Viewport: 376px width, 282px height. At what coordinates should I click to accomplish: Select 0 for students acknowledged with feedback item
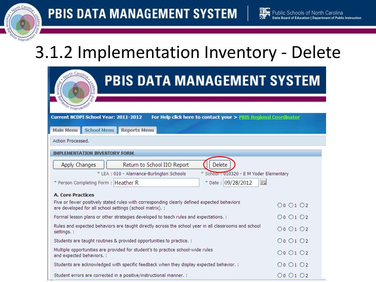pos(279,264)
